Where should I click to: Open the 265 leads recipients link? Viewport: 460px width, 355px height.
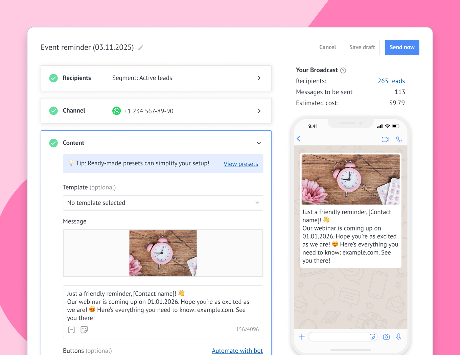pos(391,81)
